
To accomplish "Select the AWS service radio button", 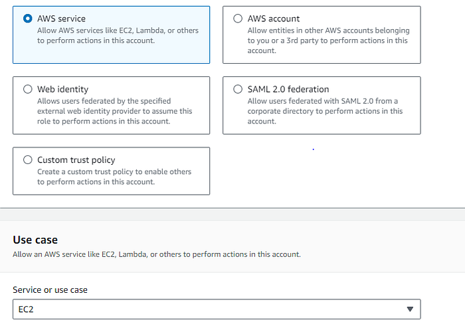I will tap(28, 19).
